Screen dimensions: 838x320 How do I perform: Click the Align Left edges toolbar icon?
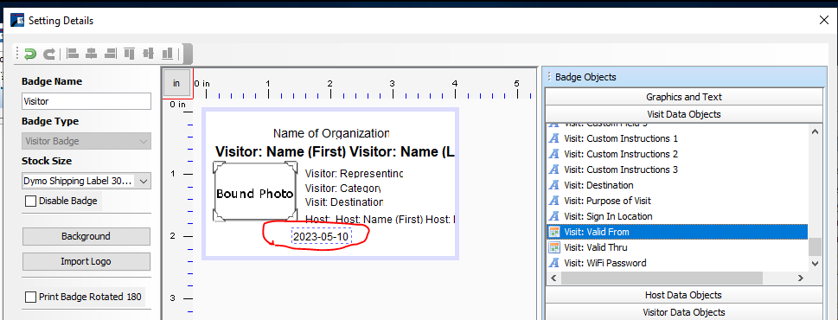[73, 54]
